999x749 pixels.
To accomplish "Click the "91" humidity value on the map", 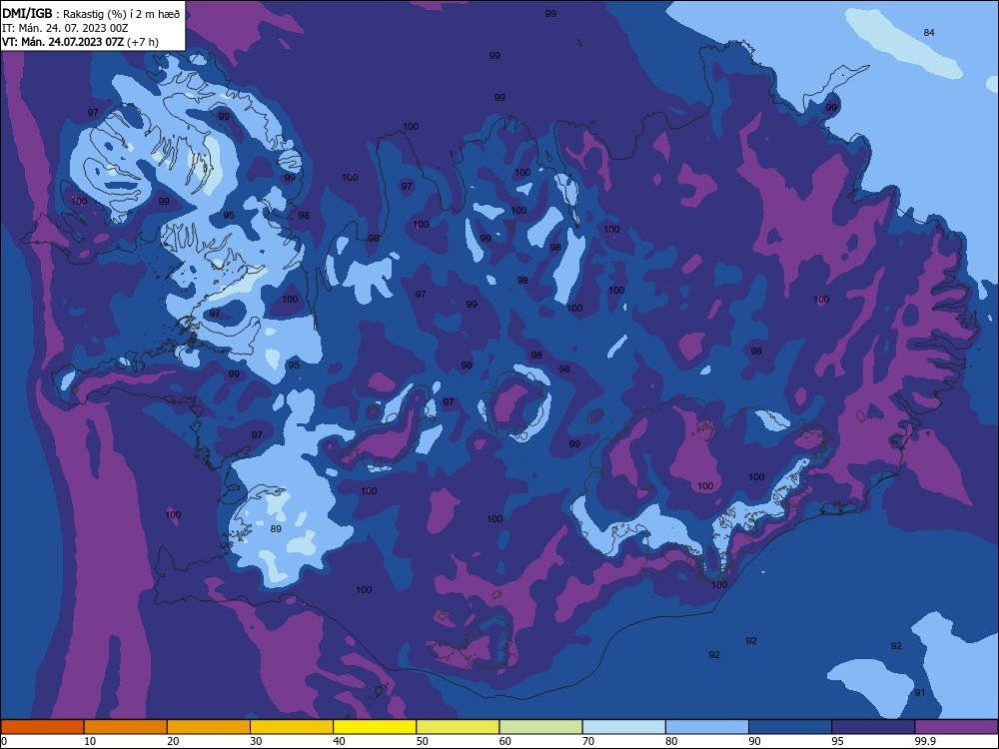I will click(920, 692).
